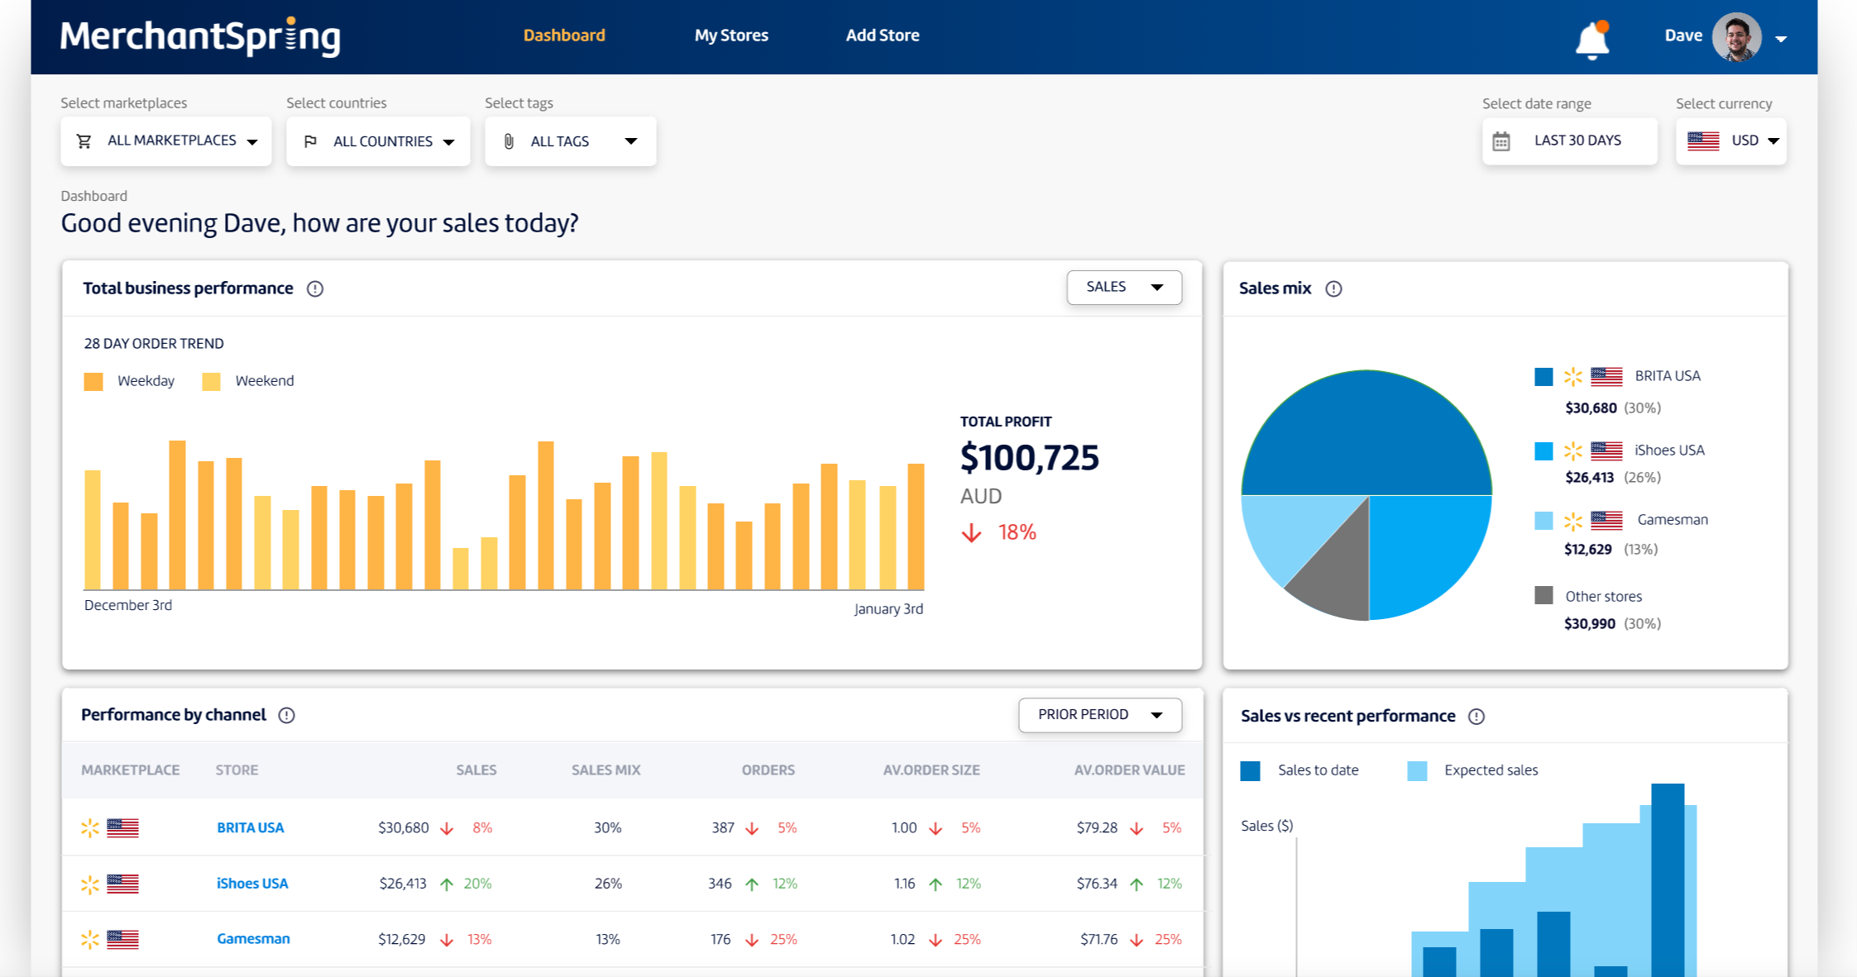
Task: Click US flag in Gamesman table row
Action: pos(122,940)
